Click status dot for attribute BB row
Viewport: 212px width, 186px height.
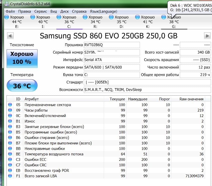pyautogui.click(x=10, y=148)
